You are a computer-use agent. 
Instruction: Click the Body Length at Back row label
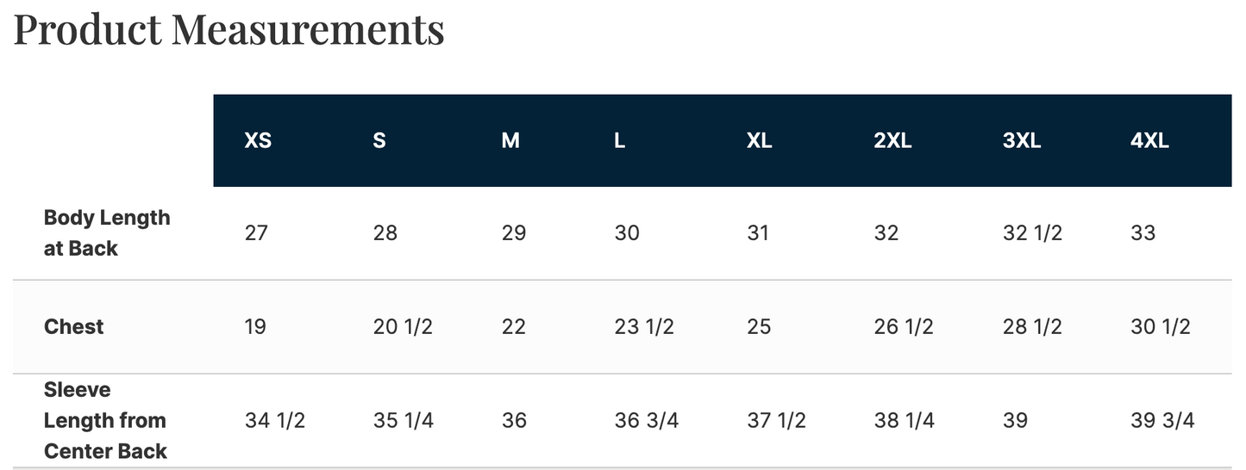coord(106,233)
